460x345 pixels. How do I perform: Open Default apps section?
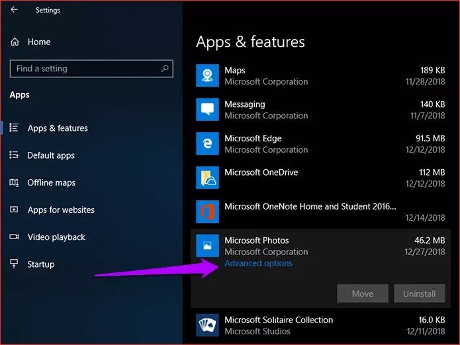pyautogui.click(x=51, y=155)
